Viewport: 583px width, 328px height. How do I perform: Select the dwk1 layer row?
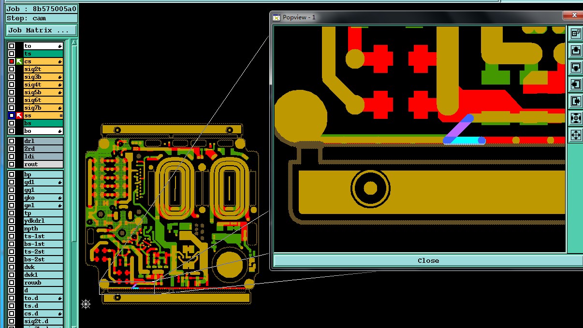[43, 275]
